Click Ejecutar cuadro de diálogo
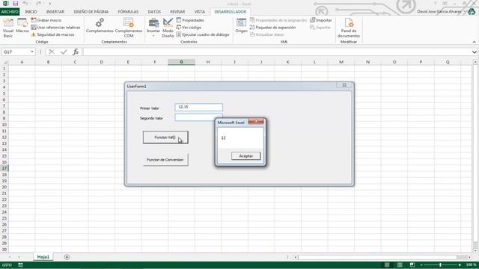Screen dimensions: 479x269 [x=203, y=35]
